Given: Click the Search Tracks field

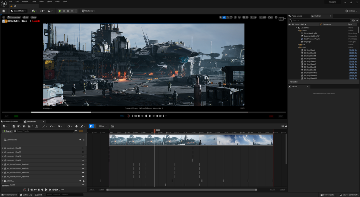Looking at the screenshot, I should click(x=44, y=131).
